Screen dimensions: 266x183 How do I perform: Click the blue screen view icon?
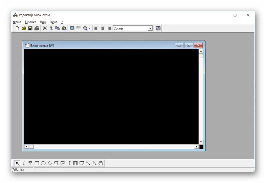coord(72,28)
